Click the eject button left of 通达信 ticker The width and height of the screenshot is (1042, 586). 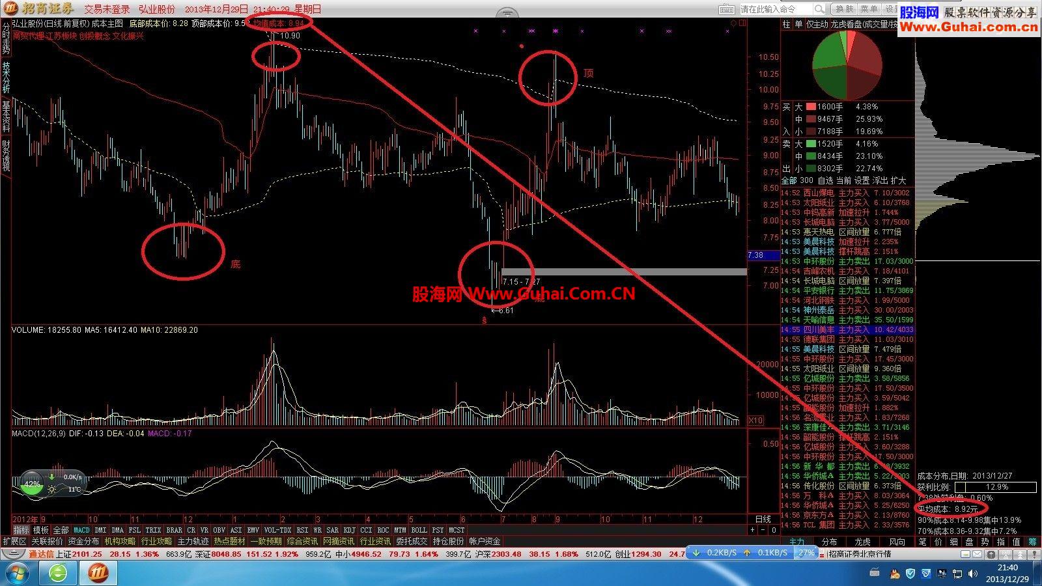(14, 554)
